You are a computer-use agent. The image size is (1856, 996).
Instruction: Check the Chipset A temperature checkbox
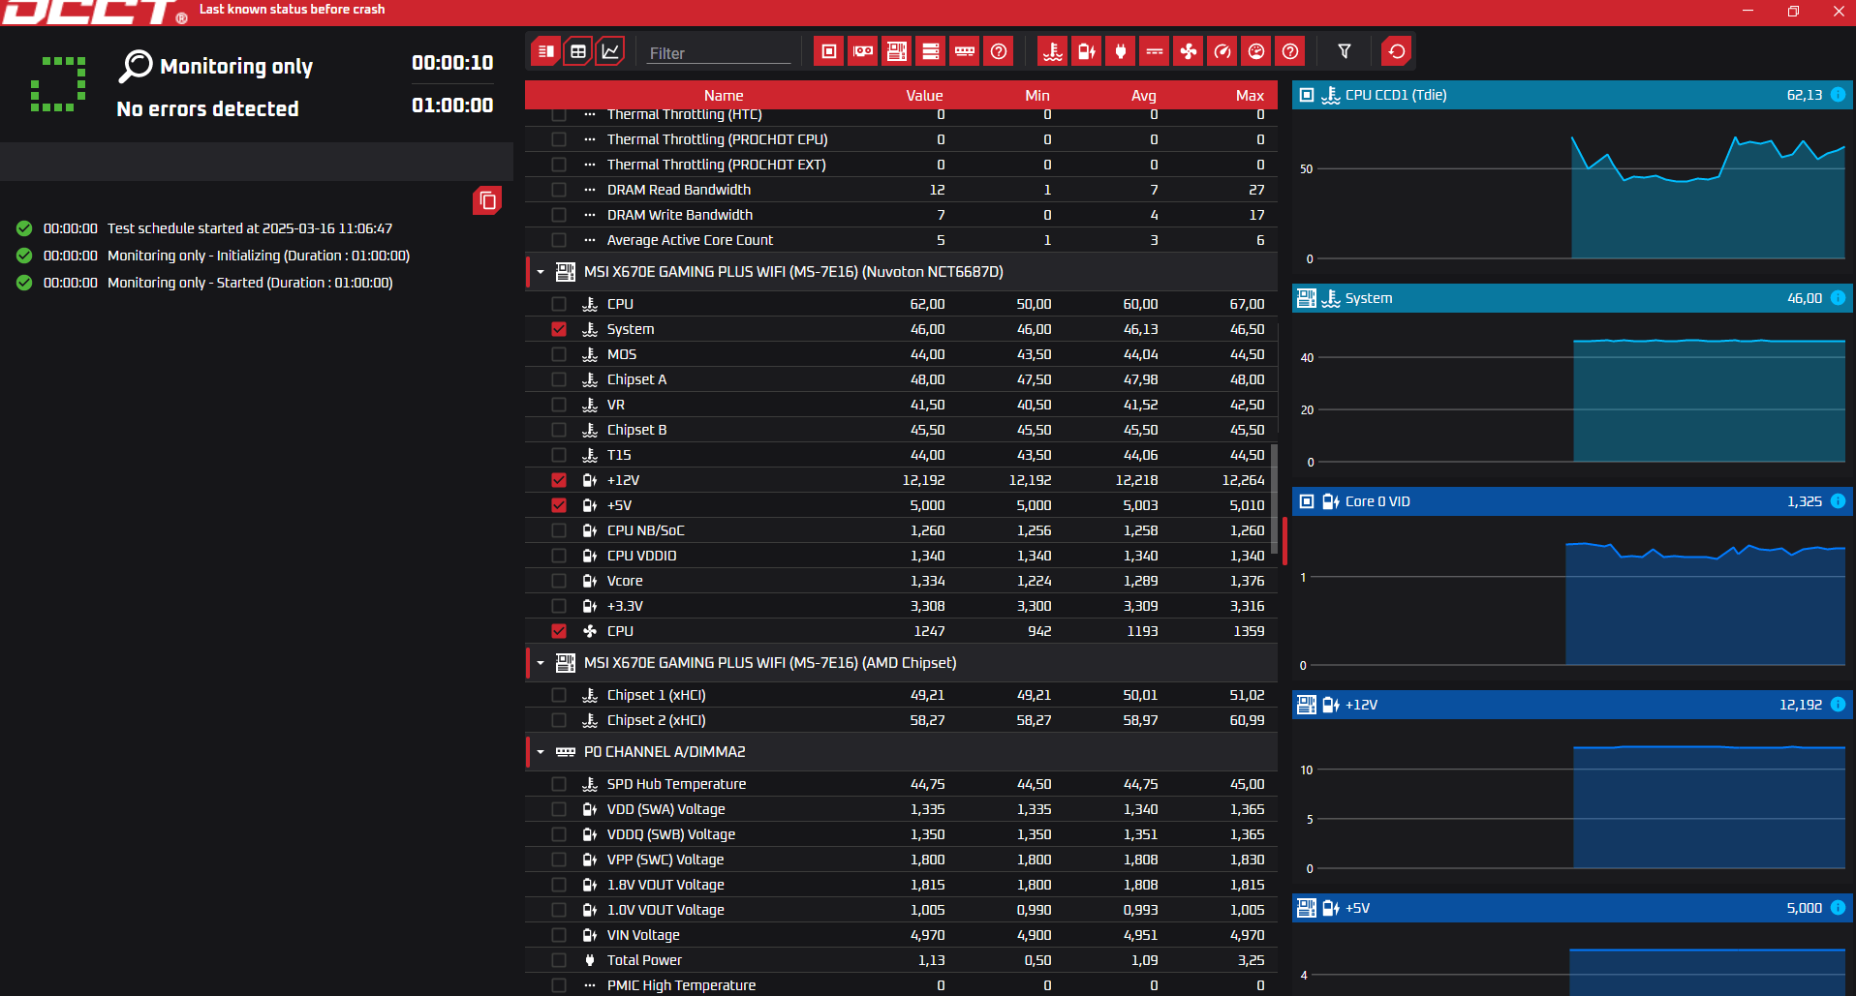[x=559, y=379]
